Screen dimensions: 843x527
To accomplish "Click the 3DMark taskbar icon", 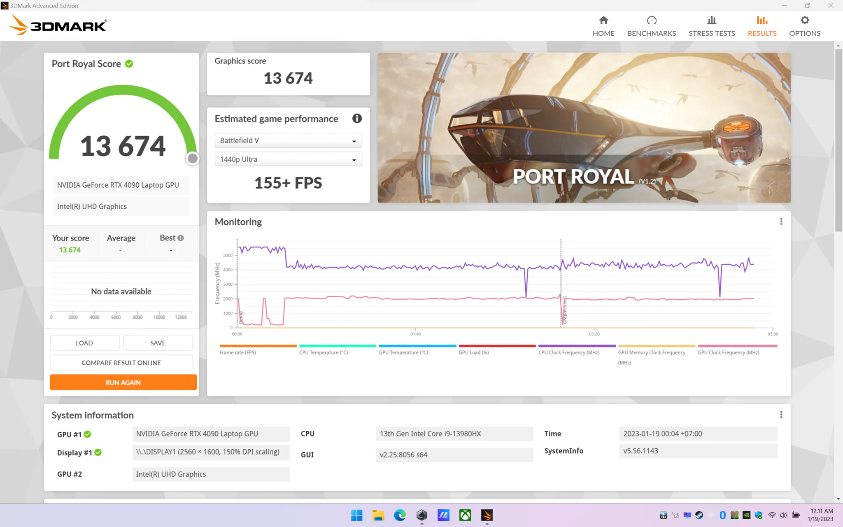I will (487, 515).
